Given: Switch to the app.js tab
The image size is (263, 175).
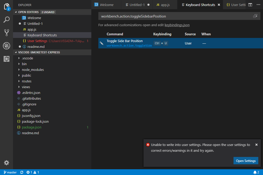Looking at the screenshot, I should tap(165, 5).
